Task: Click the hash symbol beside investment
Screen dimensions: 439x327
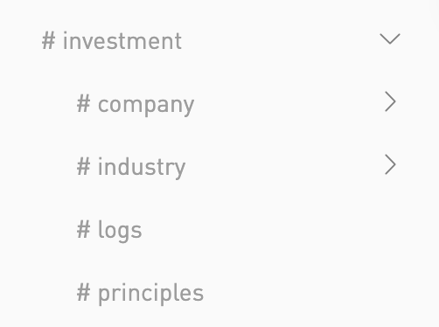Action: coord(48,41)
